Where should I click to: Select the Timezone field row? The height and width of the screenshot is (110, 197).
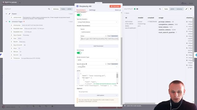(x=26, y=58)
